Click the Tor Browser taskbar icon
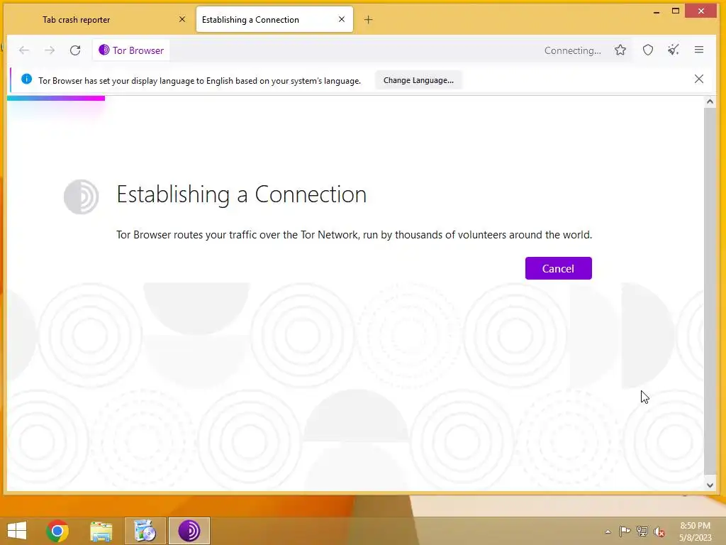Viewport: 726px width, 545px height. coord(189,531)
